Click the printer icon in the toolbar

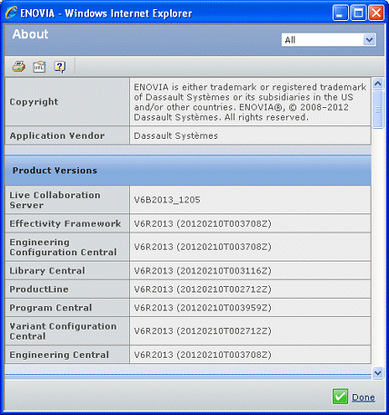pos(19,66)
